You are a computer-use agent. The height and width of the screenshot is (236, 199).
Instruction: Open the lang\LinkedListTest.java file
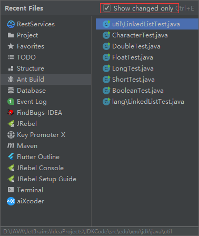tap(147, 102)
